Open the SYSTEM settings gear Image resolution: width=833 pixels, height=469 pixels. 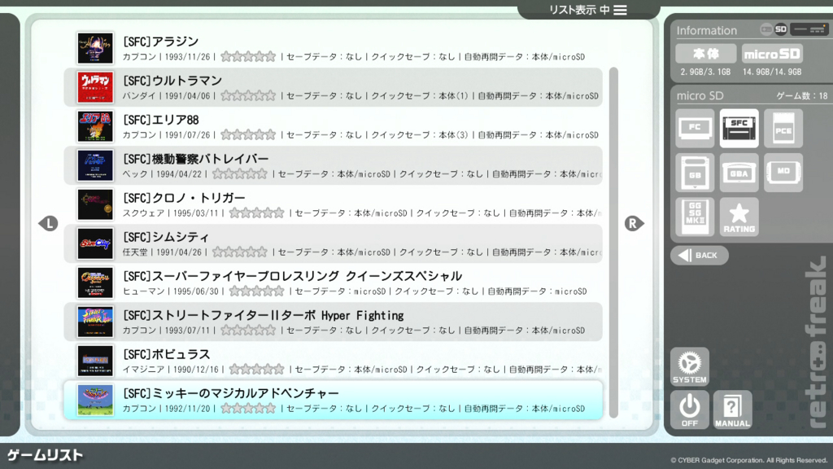coord(690,366)
